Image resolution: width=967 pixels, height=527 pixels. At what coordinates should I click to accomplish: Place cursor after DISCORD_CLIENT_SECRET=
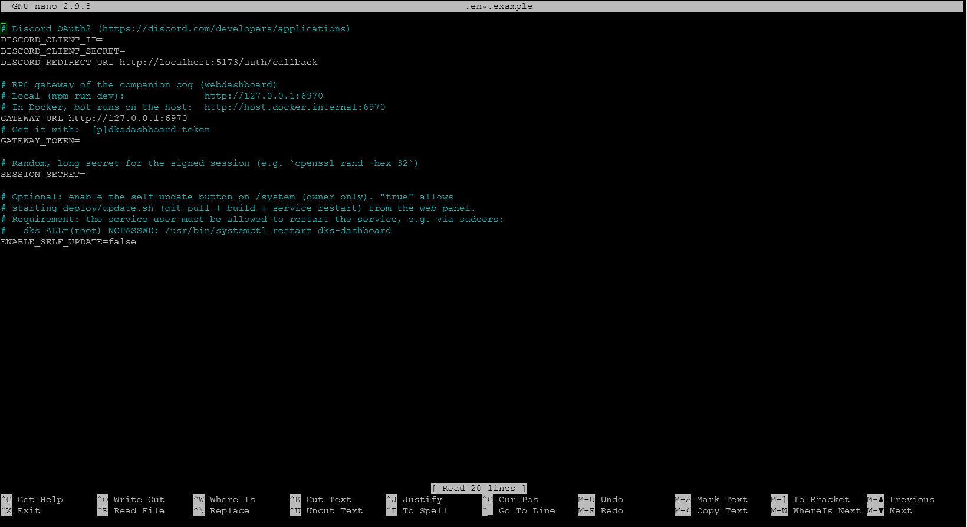click(x=126, y=51)
